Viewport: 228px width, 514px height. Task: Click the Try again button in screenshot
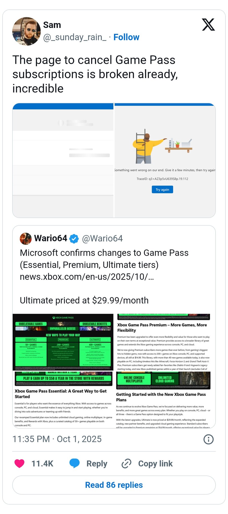point(162,189)
